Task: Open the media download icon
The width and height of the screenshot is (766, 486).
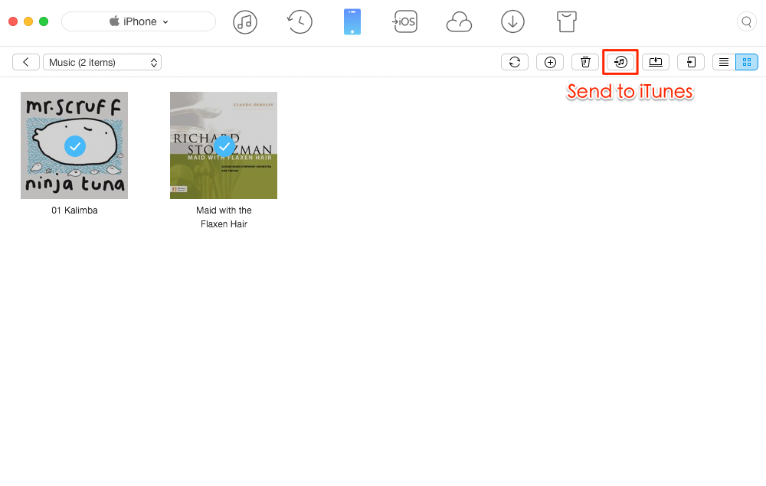Action: click(x=512, y=22)
